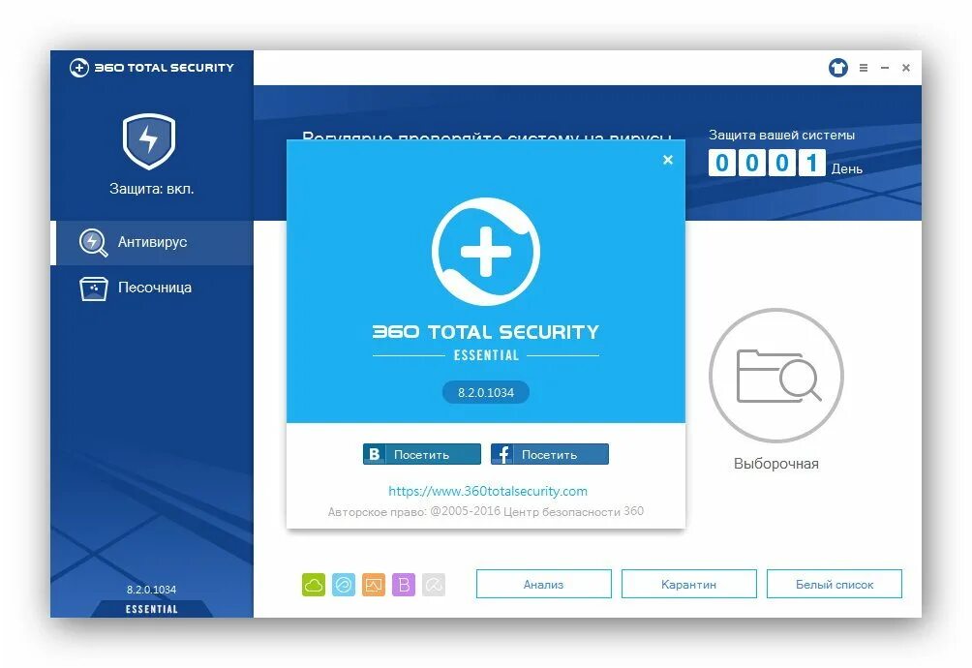The width and height of the screenshot is (972, 668).
Task: Open the 360totalsecurity.com website link
Action: pos(488,492)
